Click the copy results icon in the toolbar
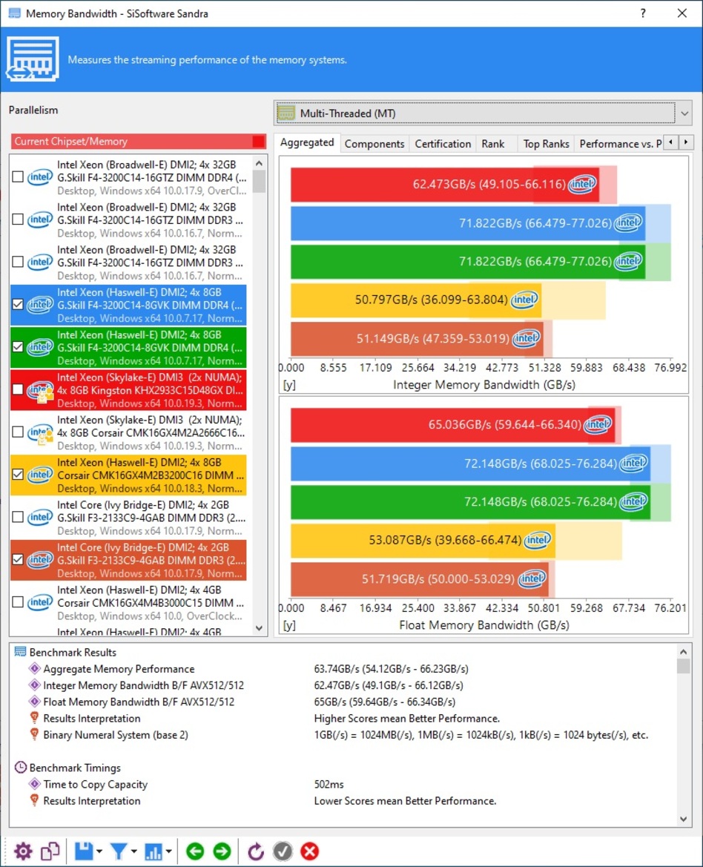 (x=50, y=851)
